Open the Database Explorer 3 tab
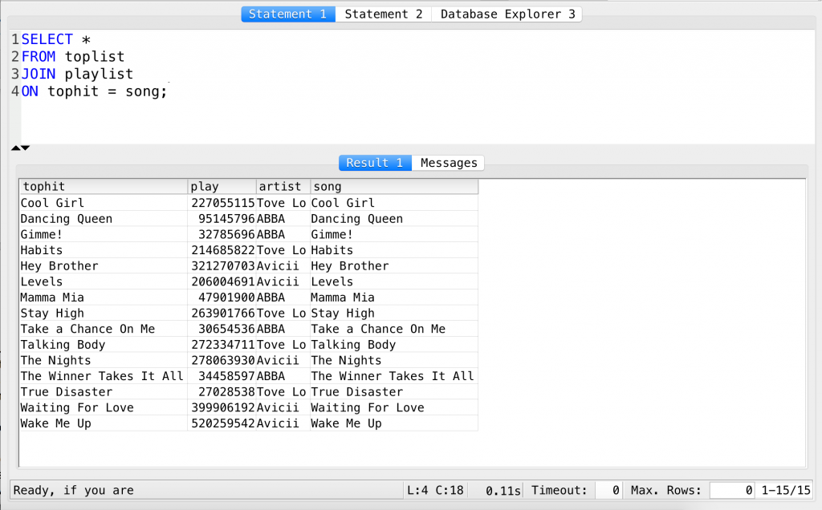This screenshot has width=822, height=510. [506, 14]
